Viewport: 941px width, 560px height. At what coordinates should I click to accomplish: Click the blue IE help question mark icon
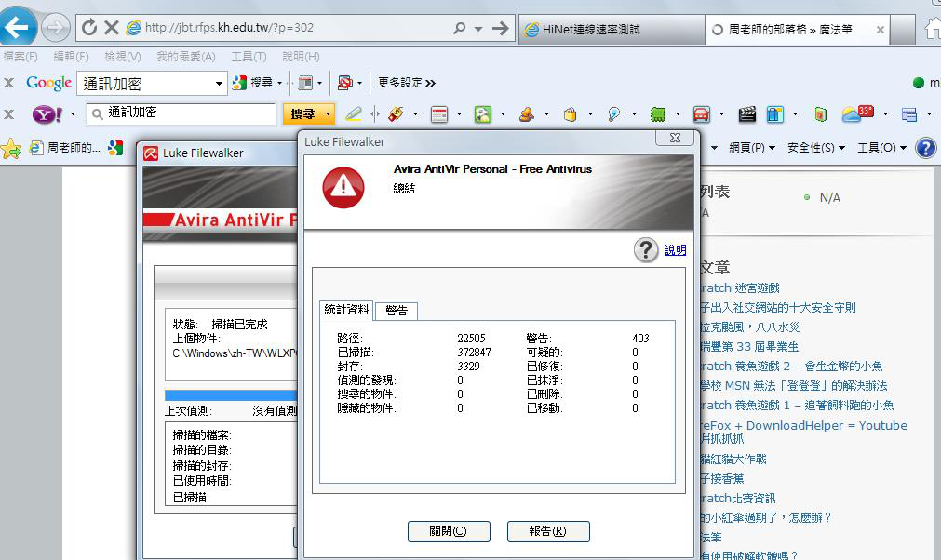point(926,148)
